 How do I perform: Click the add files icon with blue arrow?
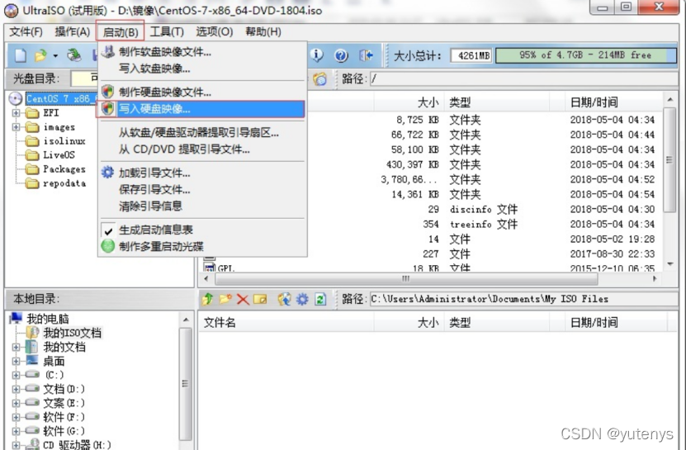(x=284, y=299)
